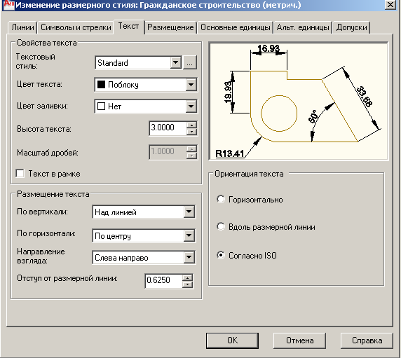
Task: Close the dimension style dialog
Action: click(390, 5)
